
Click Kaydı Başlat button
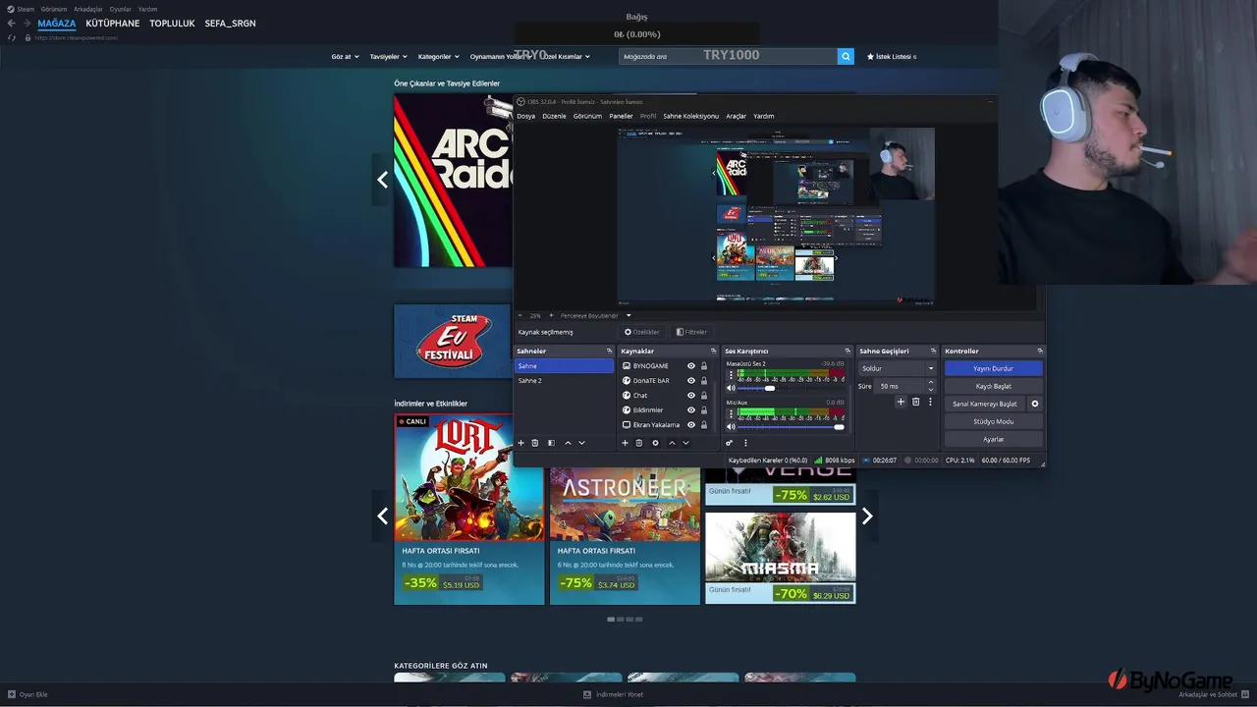pyautogui.click(x=993, y=386)
